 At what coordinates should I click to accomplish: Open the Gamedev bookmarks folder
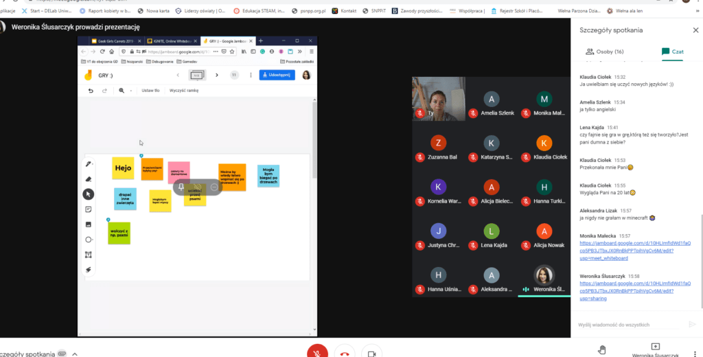coord(187,62)
